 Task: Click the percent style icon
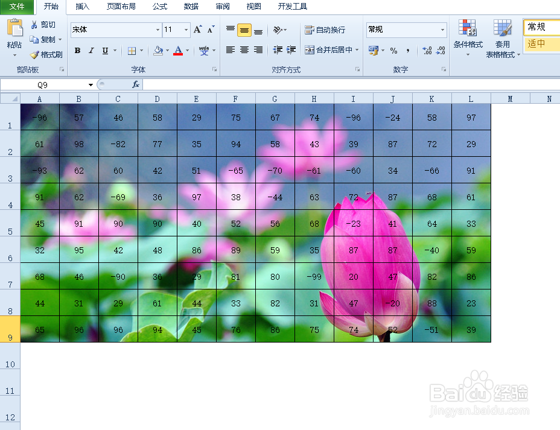tap(393, 51)
